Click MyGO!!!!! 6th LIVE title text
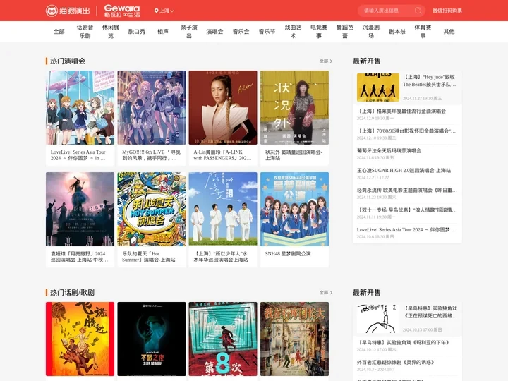This screenshot has height=381, width=508. (x=151, y=155)
